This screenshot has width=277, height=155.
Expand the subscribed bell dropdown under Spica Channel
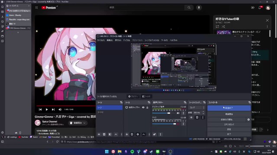(x=78, y=123)
